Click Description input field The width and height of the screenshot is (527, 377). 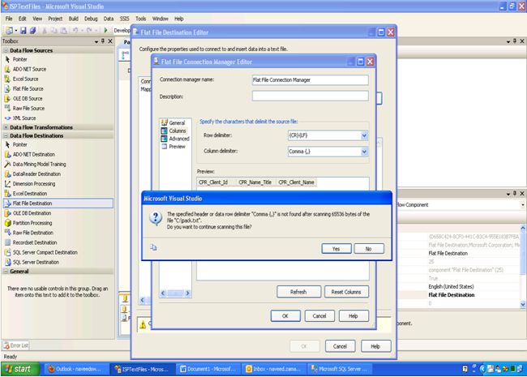(311, 96)
